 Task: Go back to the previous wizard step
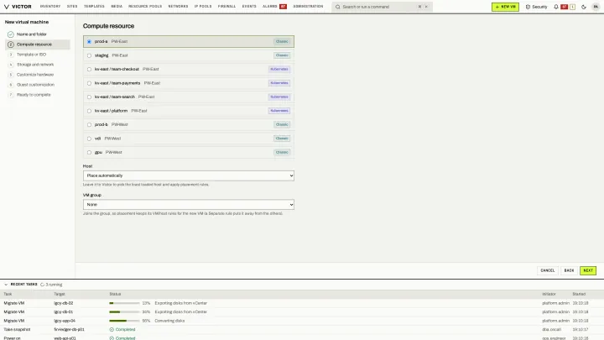click(569, 270)
